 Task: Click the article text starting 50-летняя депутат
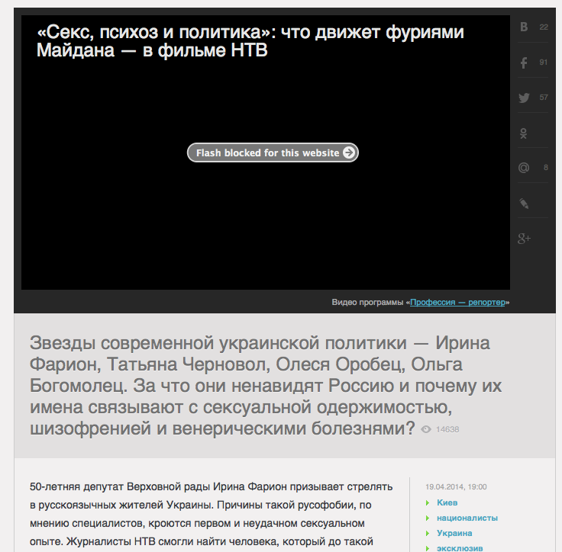[x=211, y=514]
